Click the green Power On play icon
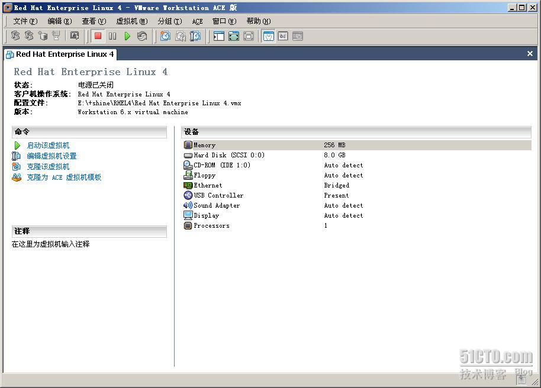Screen dimensions: 541x388 point(127,36)
